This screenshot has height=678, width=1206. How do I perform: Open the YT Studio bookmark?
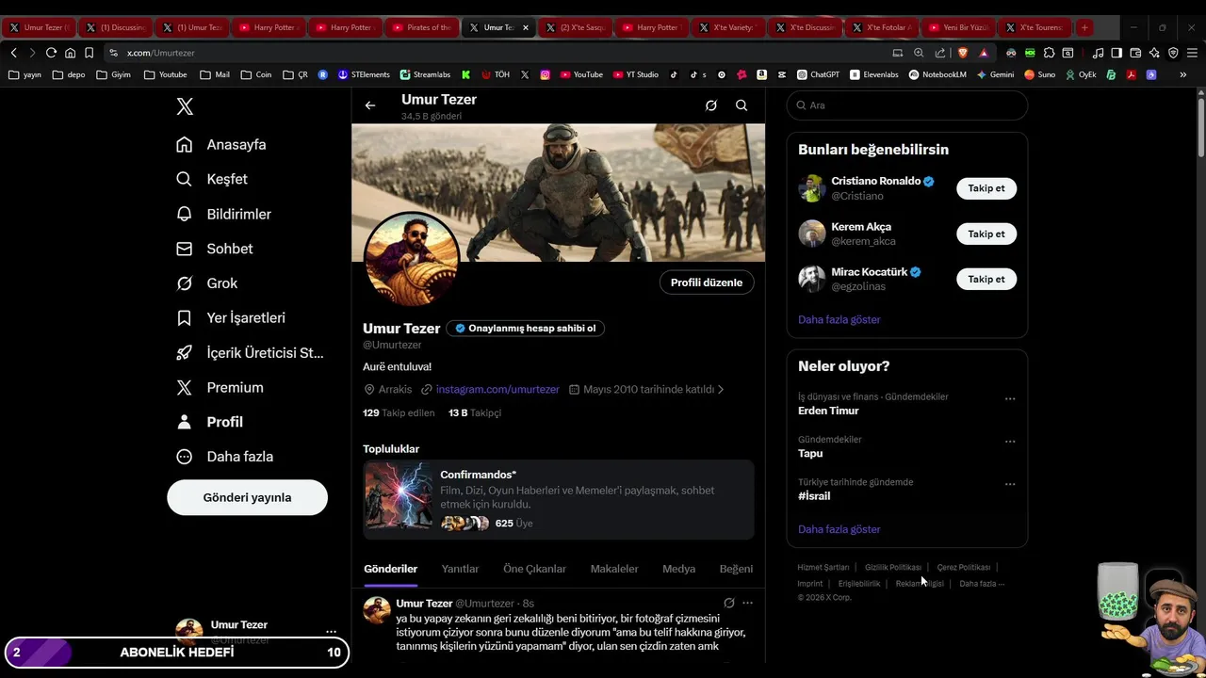click(x=635, y=74)
